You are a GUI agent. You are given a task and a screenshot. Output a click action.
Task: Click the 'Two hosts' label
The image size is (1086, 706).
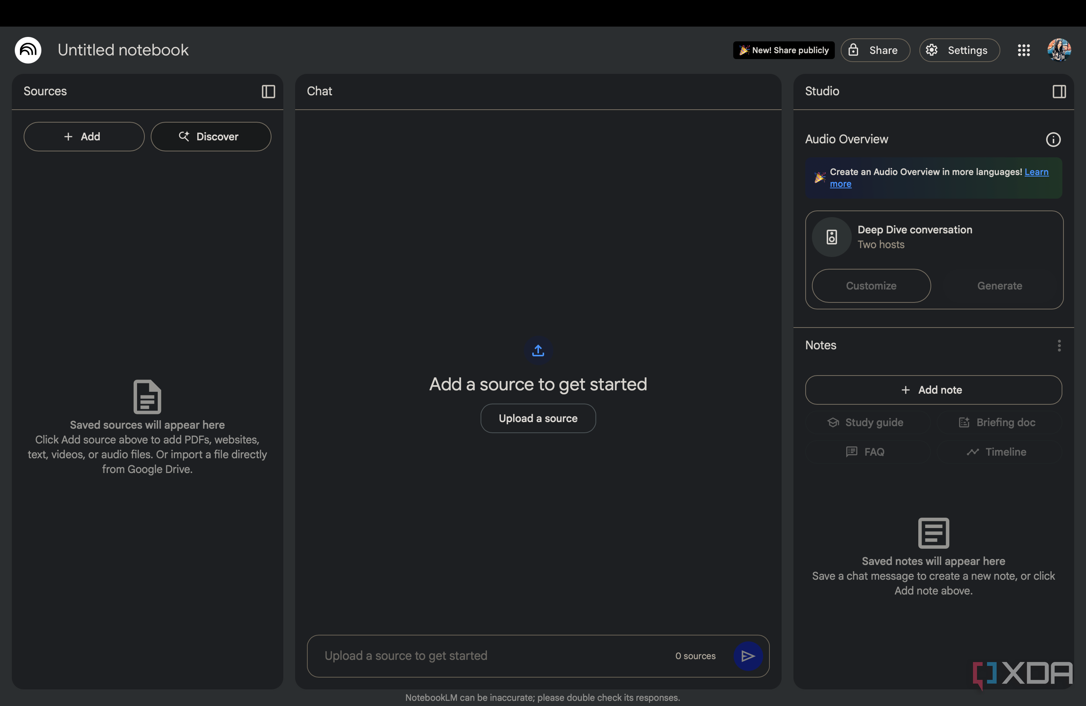coord(881,245)
